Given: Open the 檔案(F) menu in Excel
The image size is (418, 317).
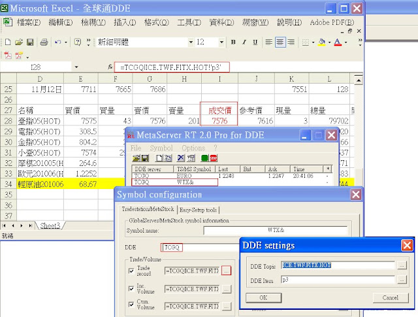Looking at the screenshot, I should tap(29, 22).
